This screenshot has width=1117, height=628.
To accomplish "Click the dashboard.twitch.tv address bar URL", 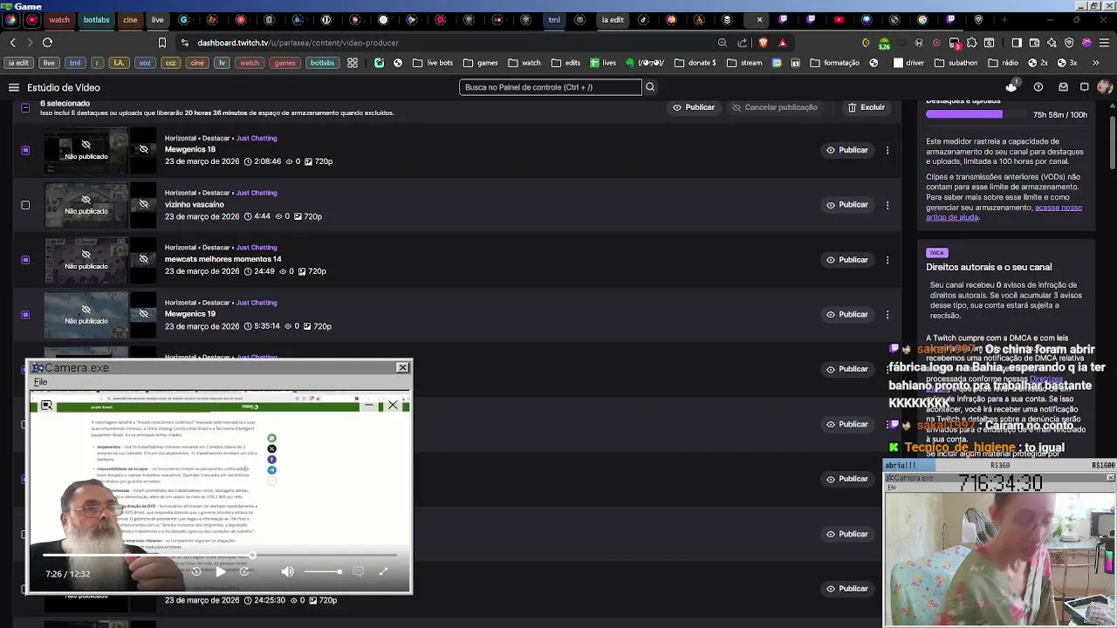I will pyautogui.click(x=298, y=42).
